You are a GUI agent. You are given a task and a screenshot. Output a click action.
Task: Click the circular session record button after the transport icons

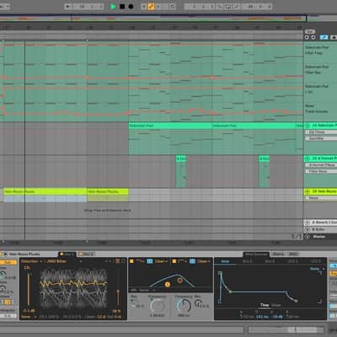[x=173, y=7]
